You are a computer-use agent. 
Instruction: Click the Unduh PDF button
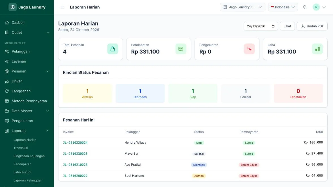pyautogui.click(x=312, y=26)
